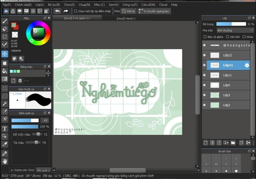The width and height of the screenshot is (256, 179).
Task: Undock the Màu panel
Action: (45, 18)
